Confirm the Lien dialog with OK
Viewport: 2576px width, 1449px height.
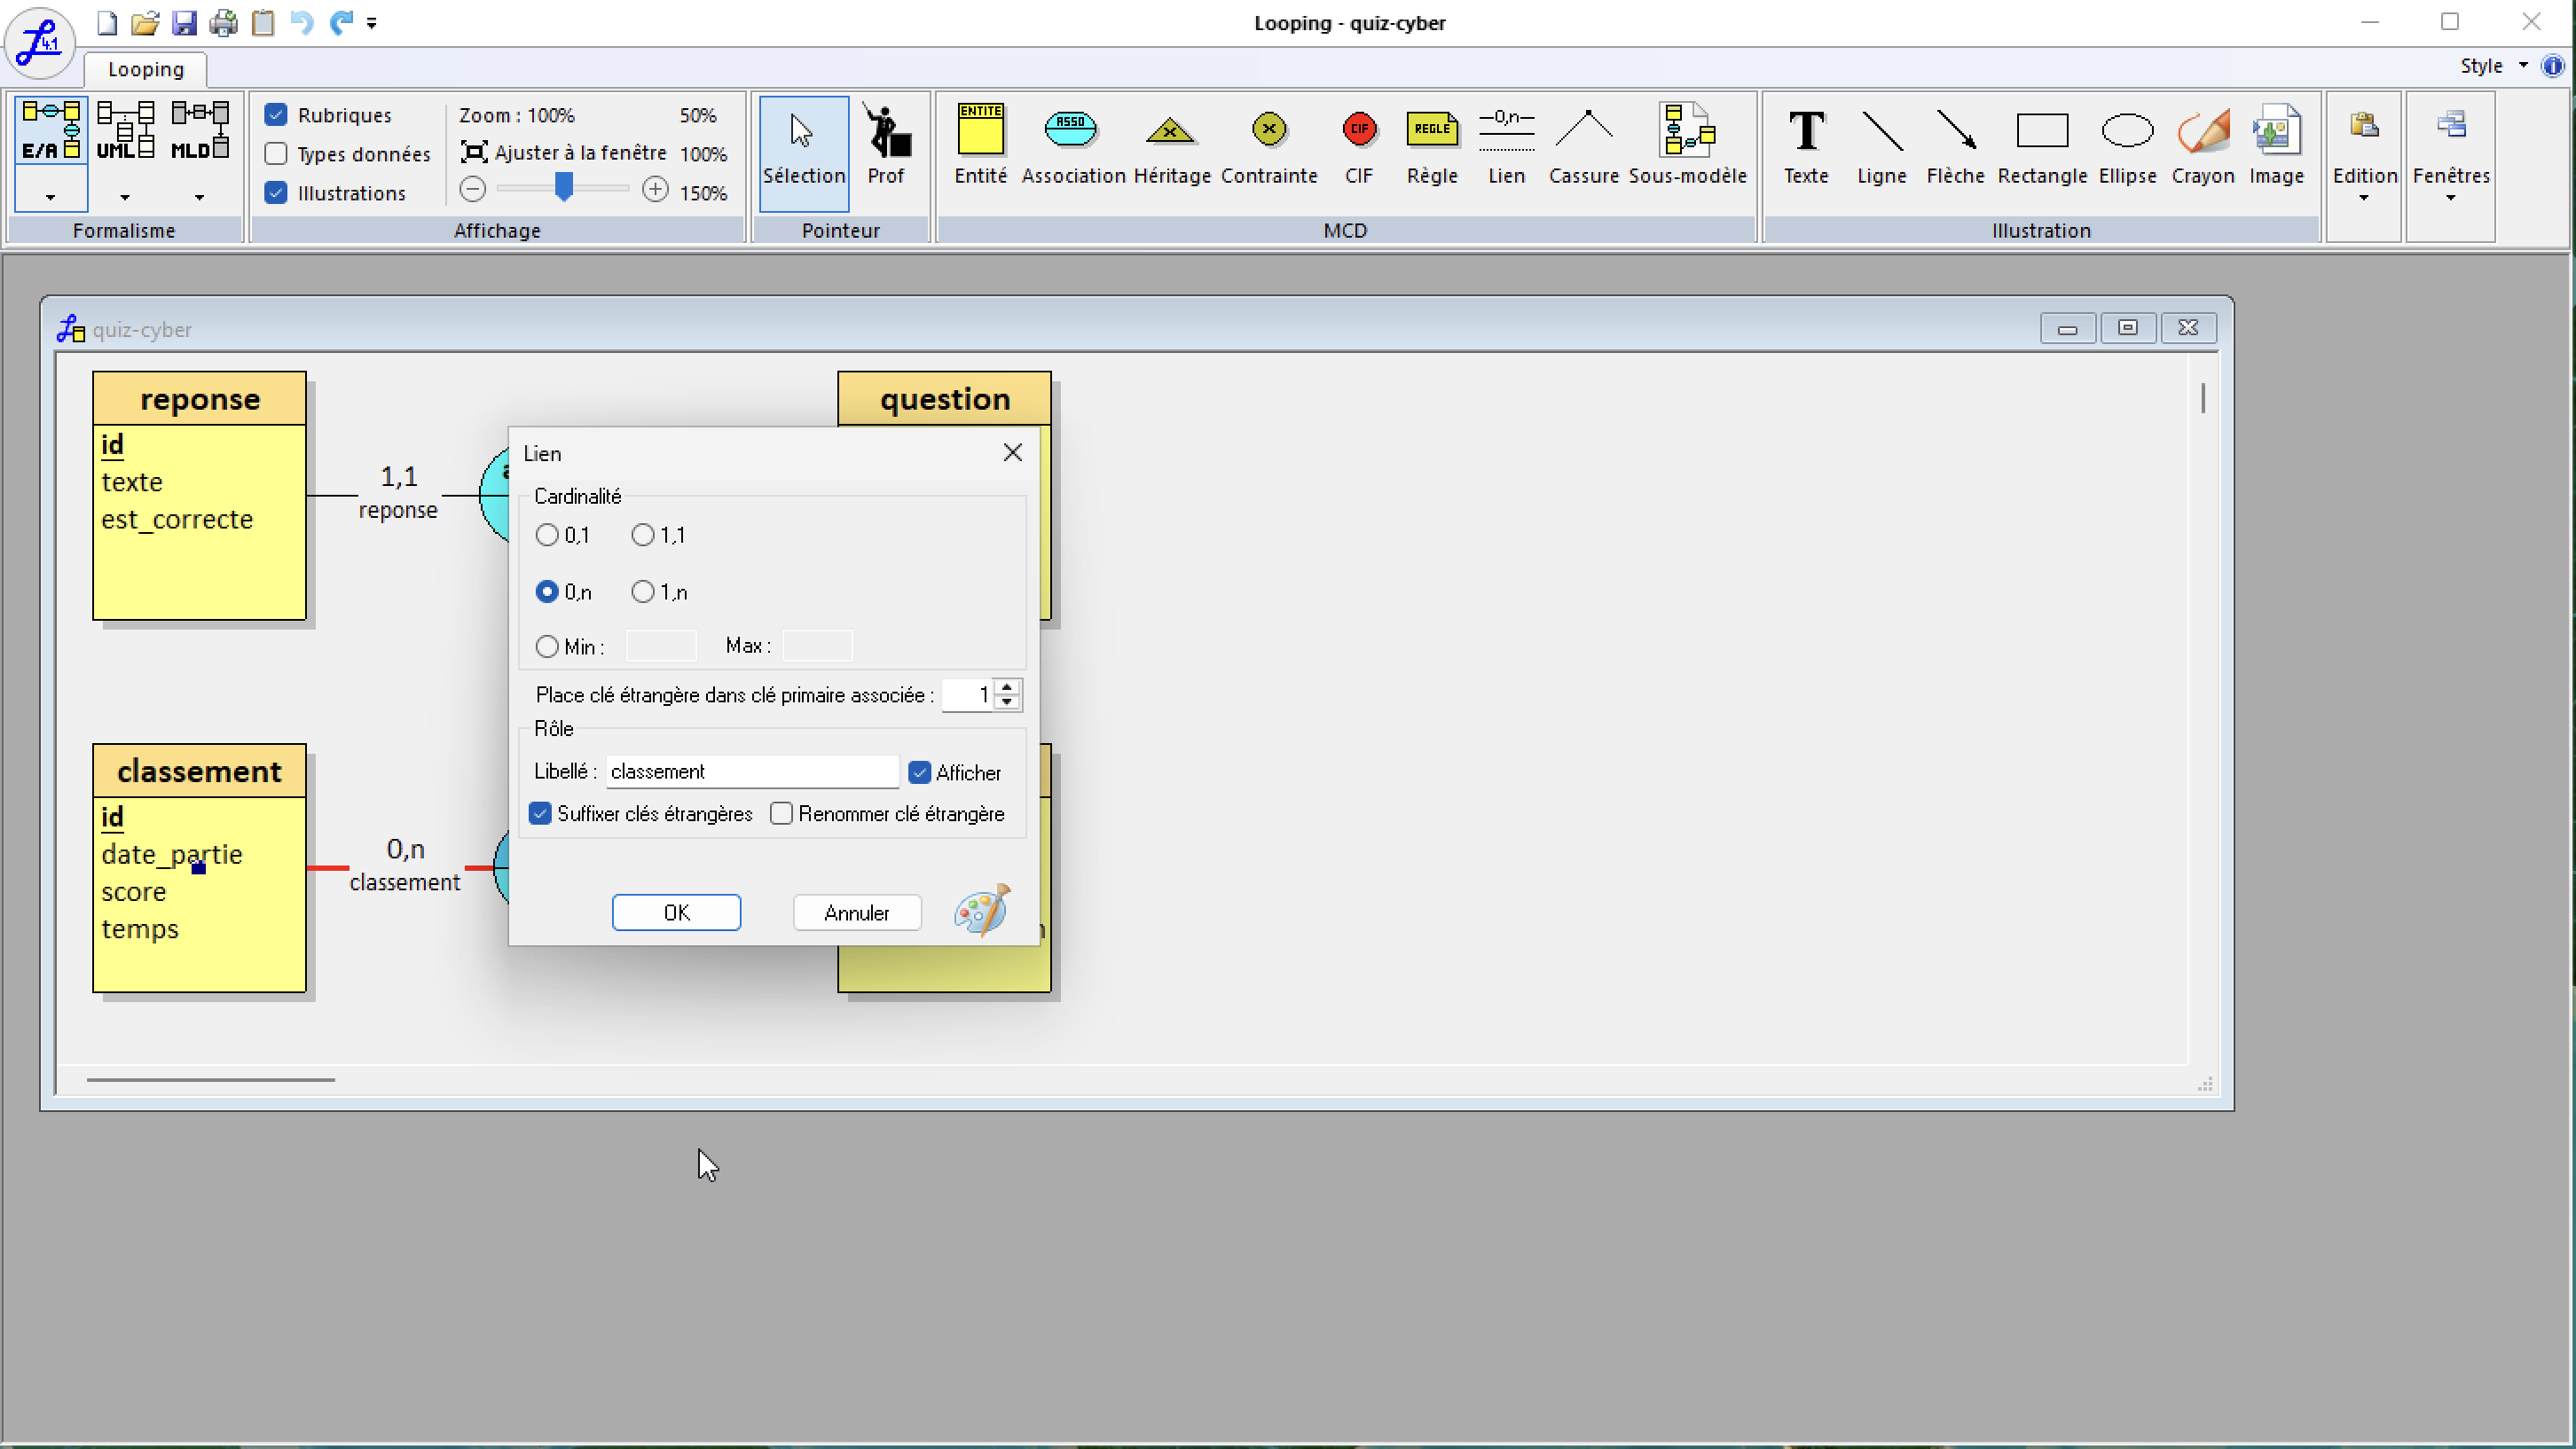pos(676,912)
